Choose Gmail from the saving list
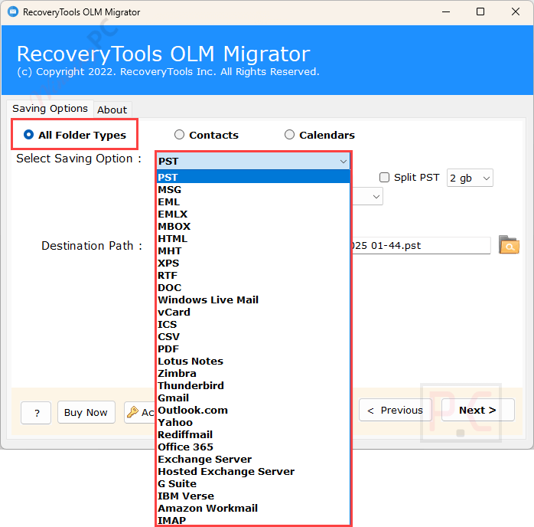This screenshot has height=527, width=534. (x=253, y=398)
